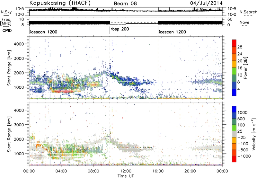The width and height of the screenshot is (257, 178).
Task: Click the 4000 tick of power panel
Action: coord(19,44)
